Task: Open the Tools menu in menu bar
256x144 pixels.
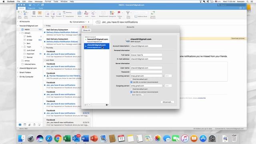Action: [56, 2]
